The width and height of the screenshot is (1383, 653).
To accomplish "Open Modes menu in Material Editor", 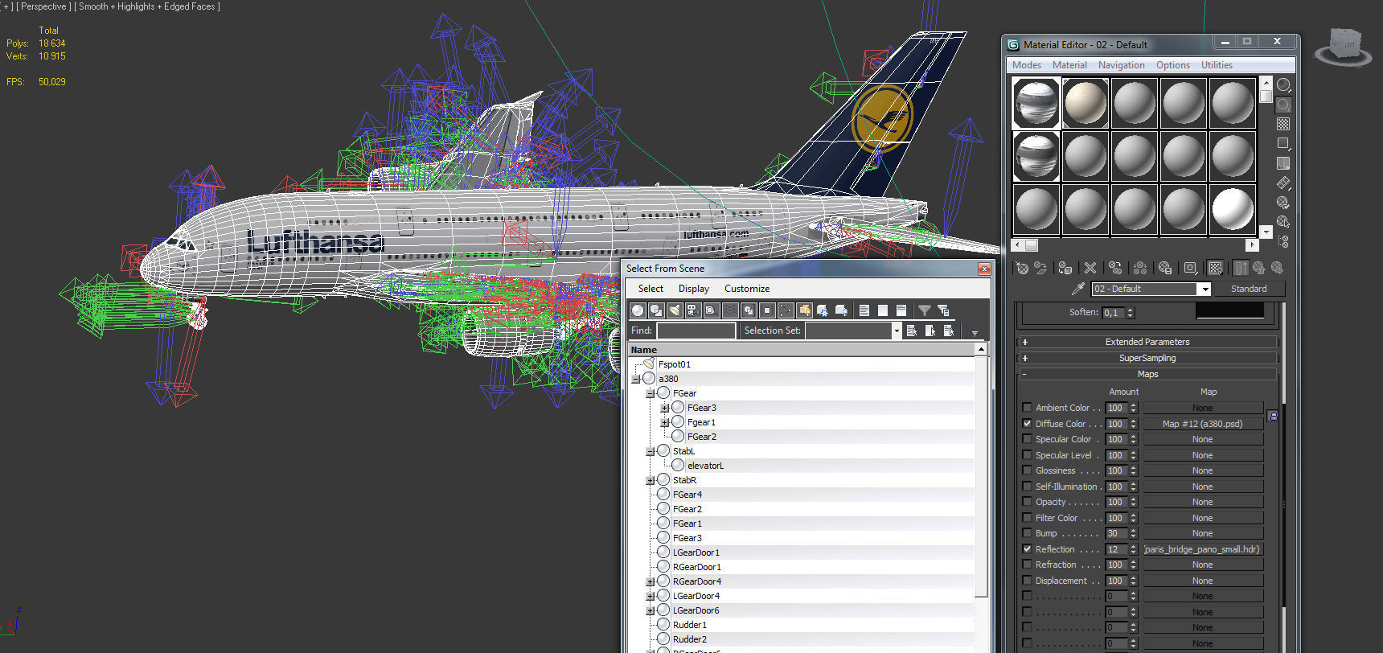I will 1026,65.
